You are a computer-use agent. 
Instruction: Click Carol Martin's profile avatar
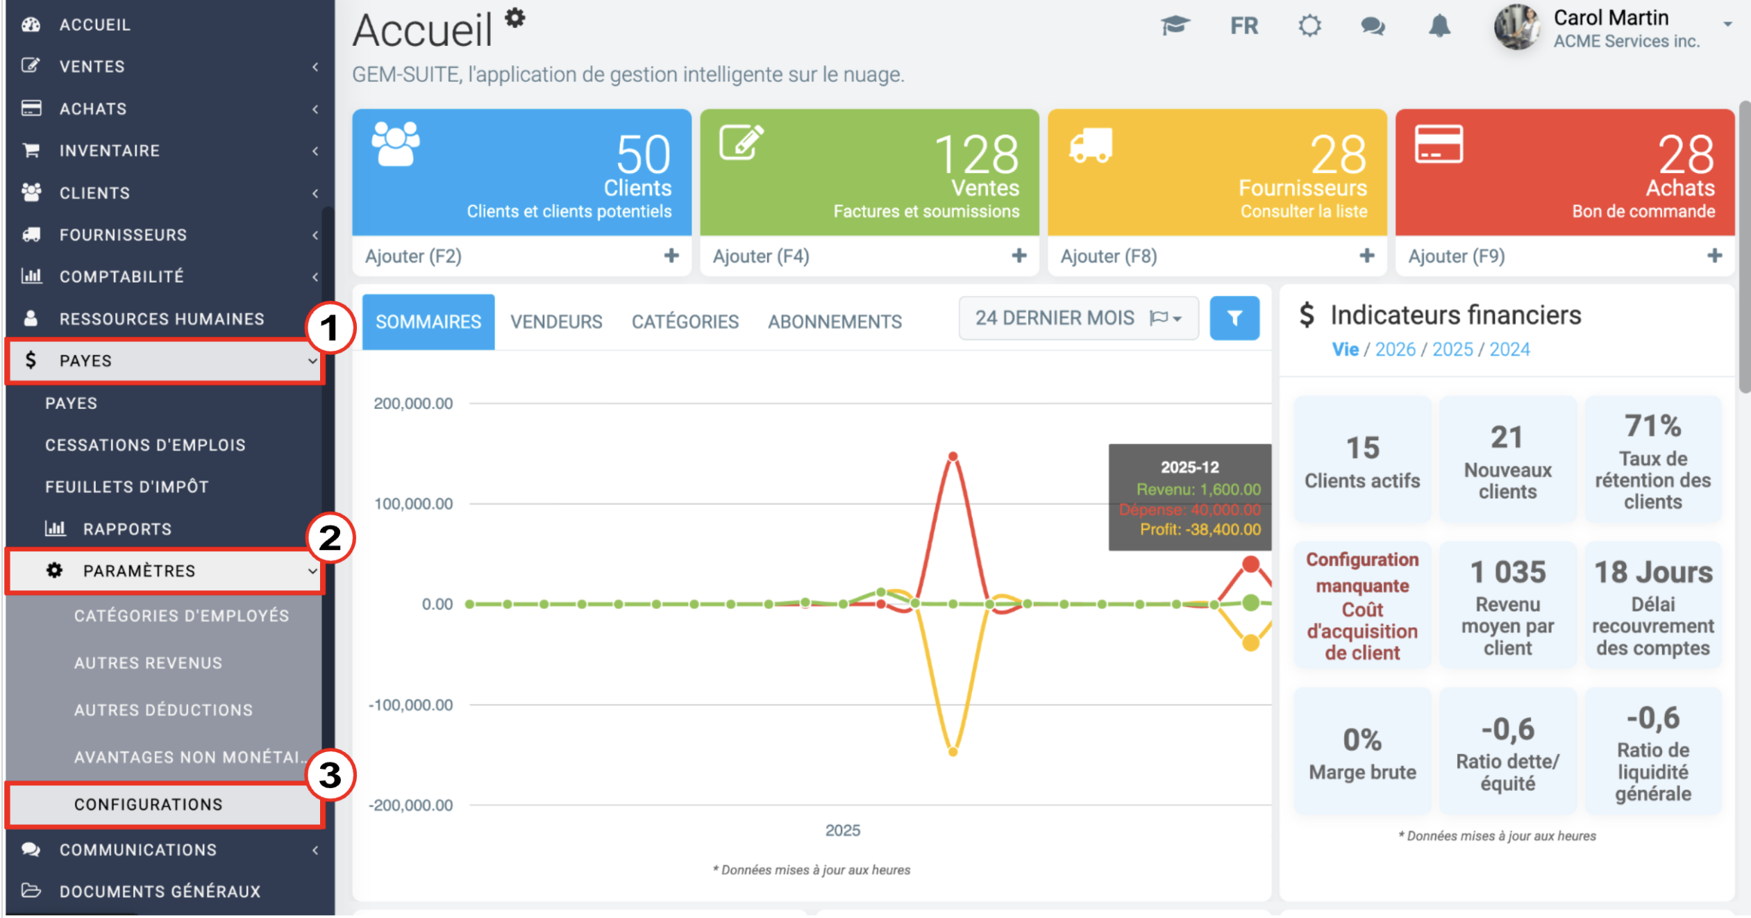click(1518, 27)
